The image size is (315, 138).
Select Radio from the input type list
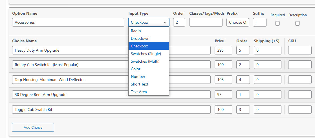[x=149, y=31]
